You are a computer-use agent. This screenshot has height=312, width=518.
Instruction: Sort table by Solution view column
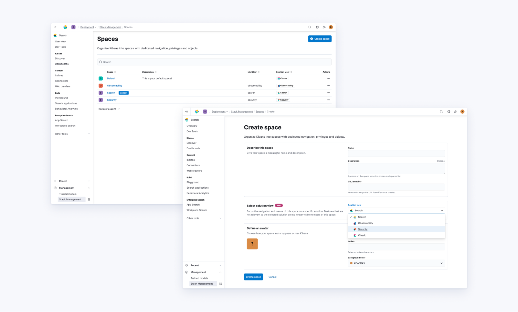tap(284, 72)
